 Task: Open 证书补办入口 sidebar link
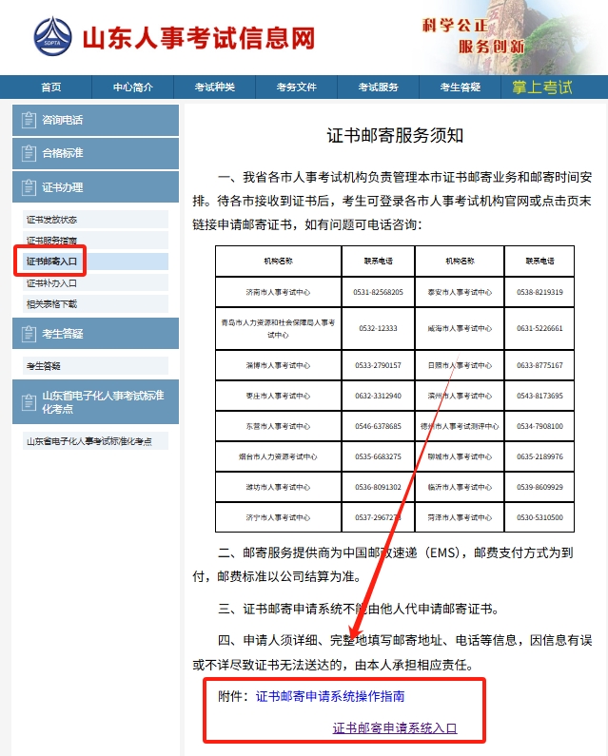pos(52,283)
